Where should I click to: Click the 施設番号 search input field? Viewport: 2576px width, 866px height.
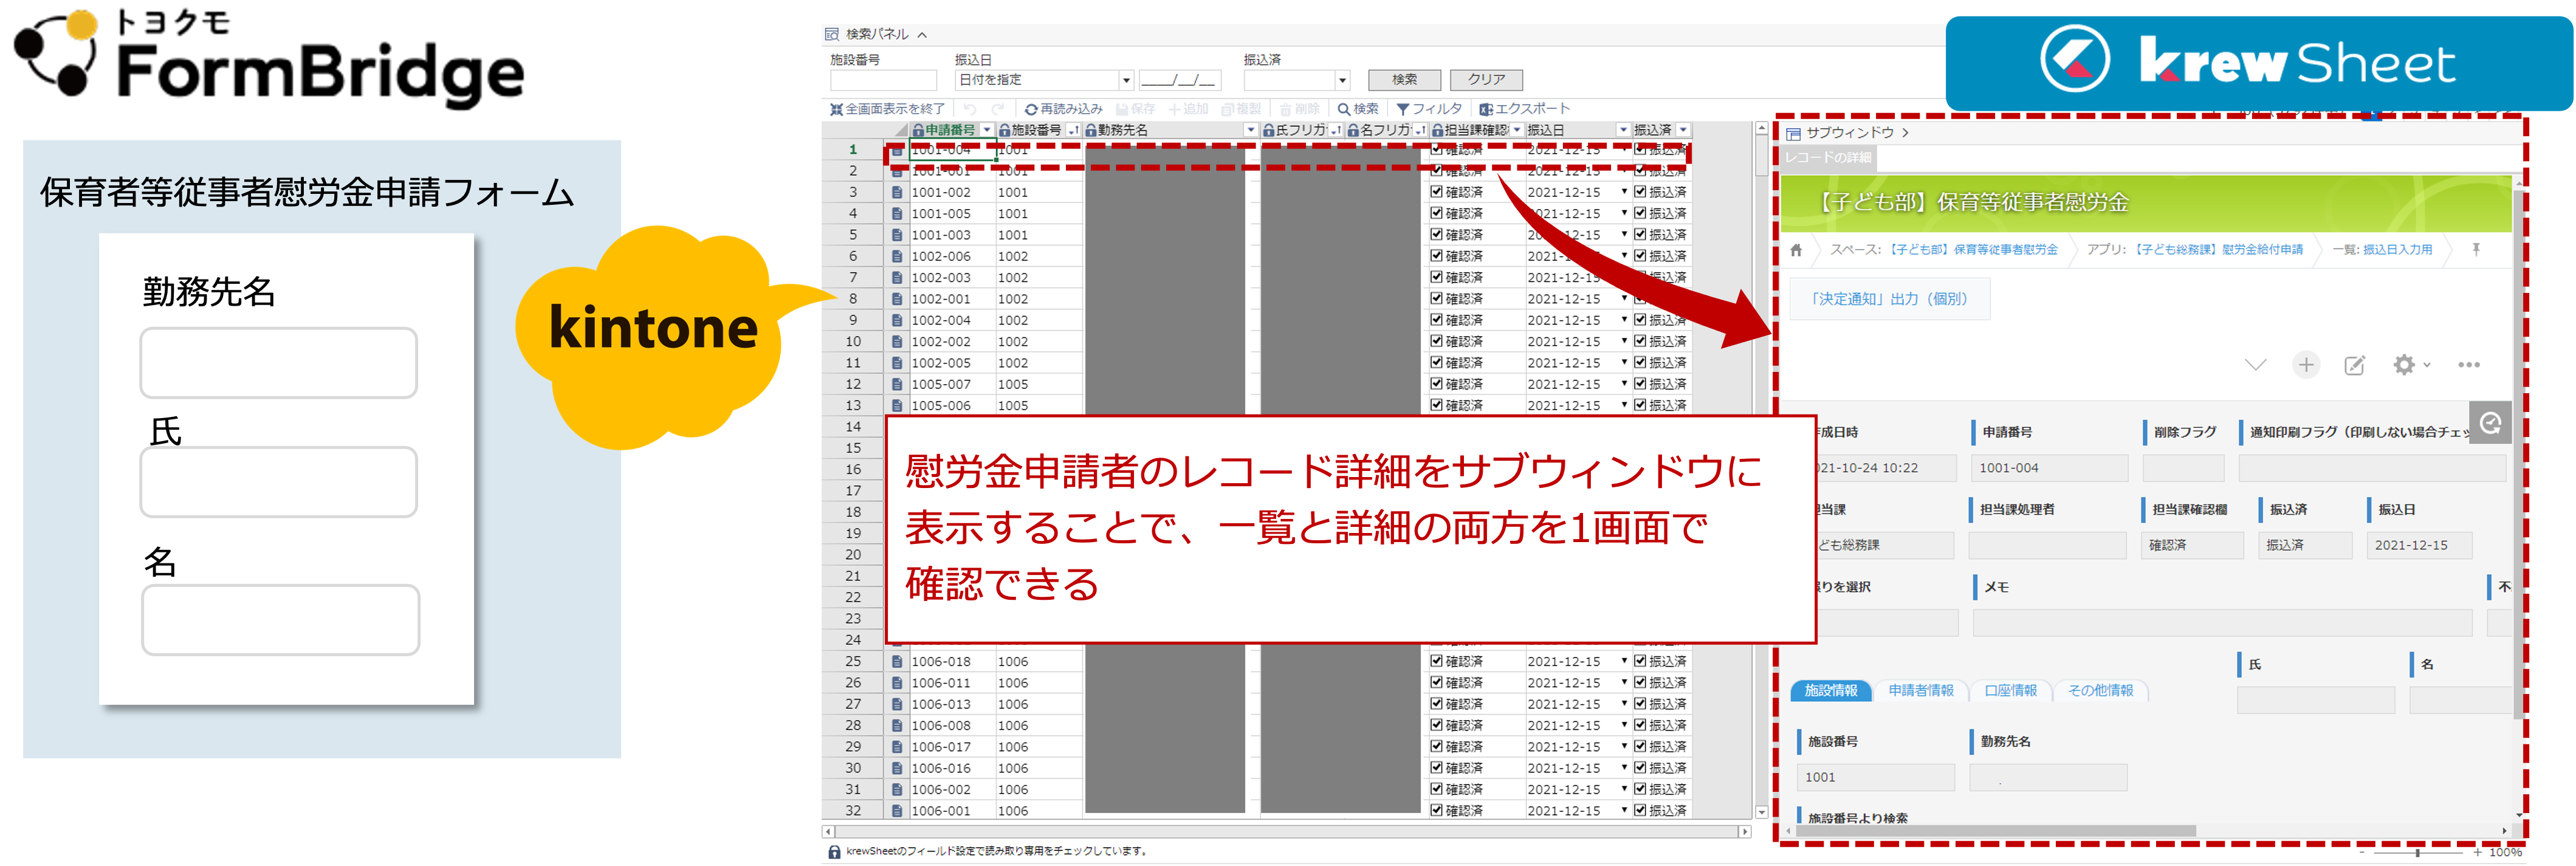(883, 80)
